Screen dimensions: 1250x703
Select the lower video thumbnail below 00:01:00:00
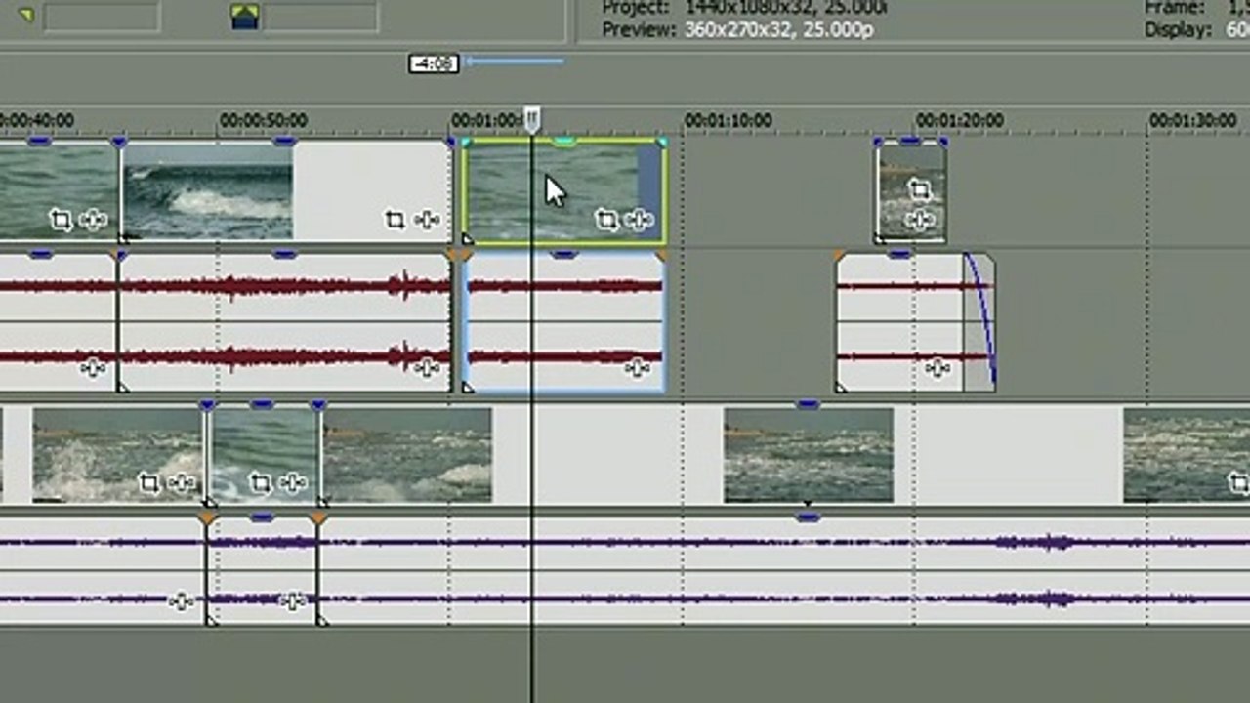coord(407,455)
